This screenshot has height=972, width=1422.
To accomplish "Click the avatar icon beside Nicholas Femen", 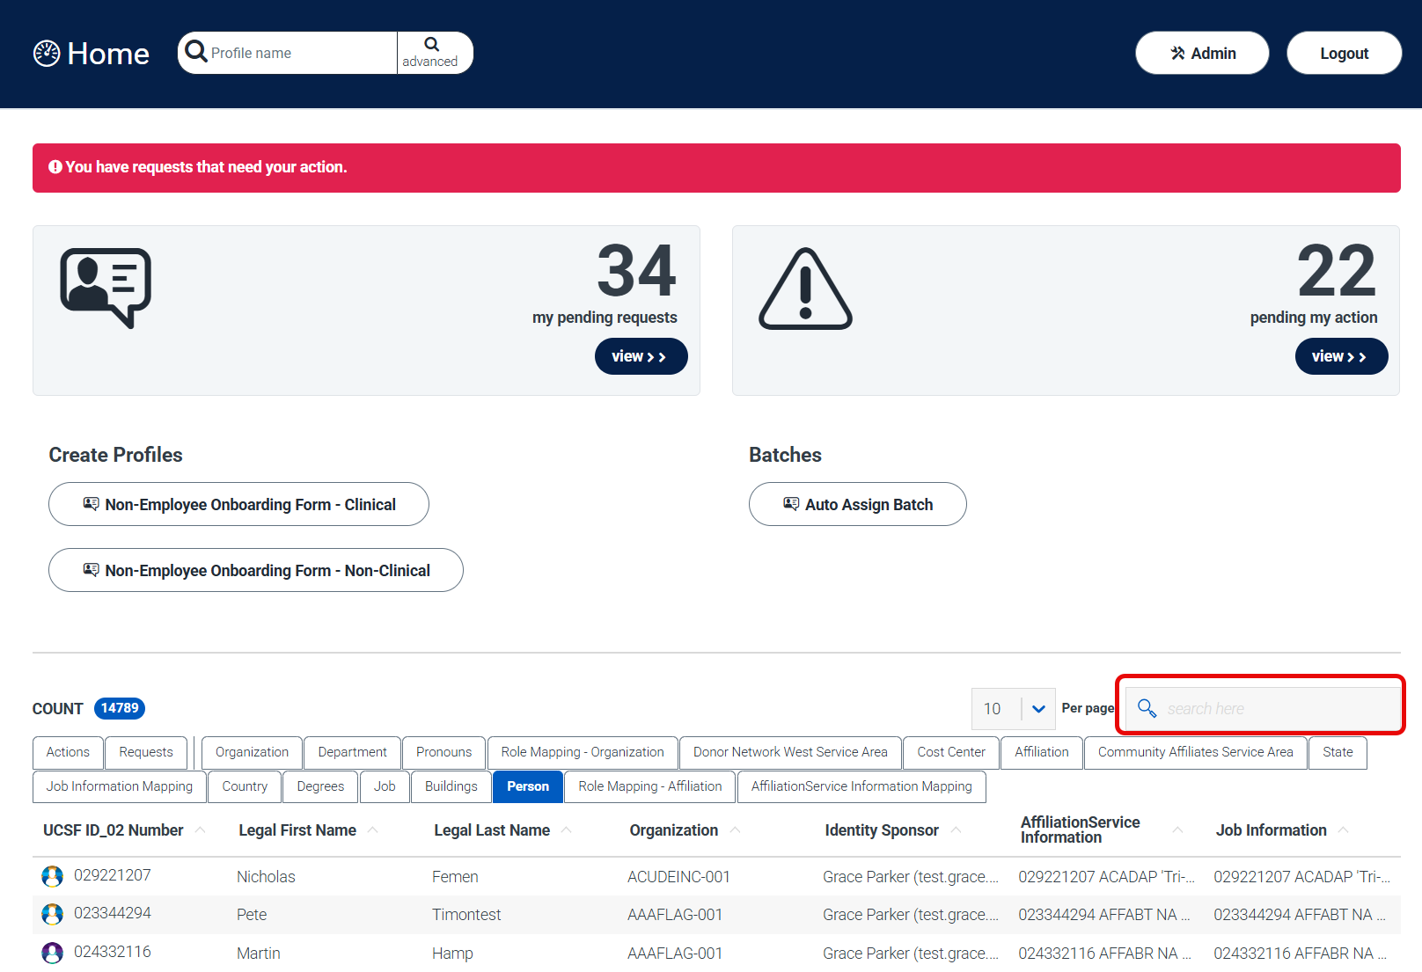I will 53,875.
